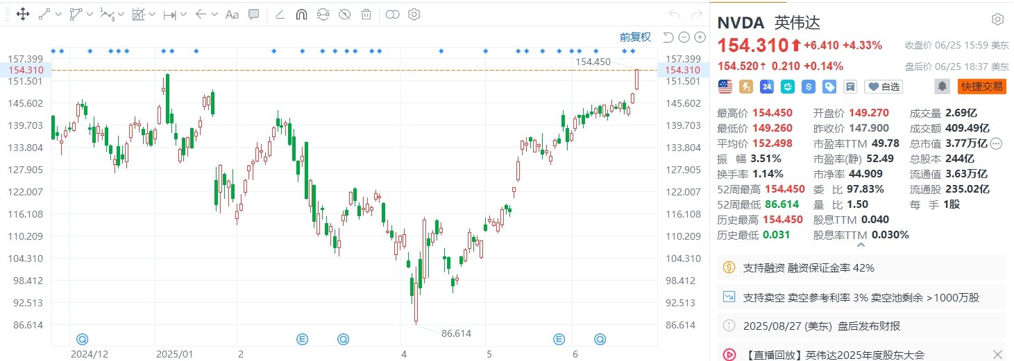This screenshot has width=1014, height=361.
Task: Select the polygon channel drawing tool
Action: pos(75,14)
